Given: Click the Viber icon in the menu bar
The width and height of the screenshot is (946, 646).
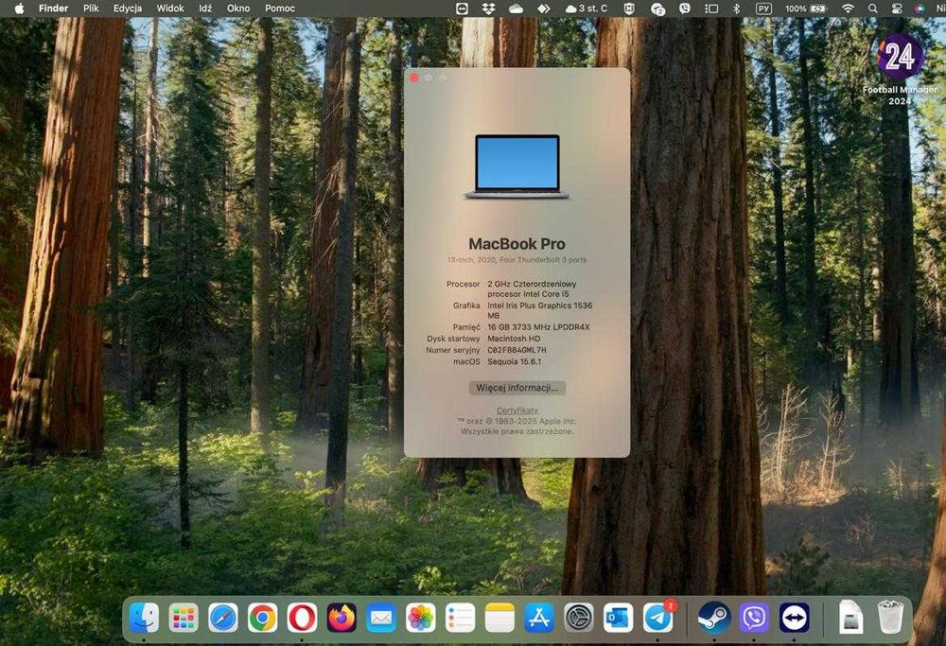Looking at the screenshot, I should coord(685,9).
